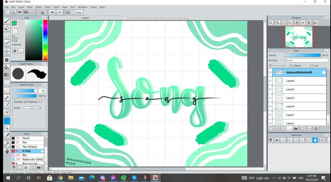Select the Select Eraser tool

[7, 112]
